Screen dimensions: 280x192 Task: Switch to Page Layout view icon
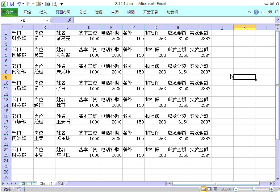pos(210,189)
